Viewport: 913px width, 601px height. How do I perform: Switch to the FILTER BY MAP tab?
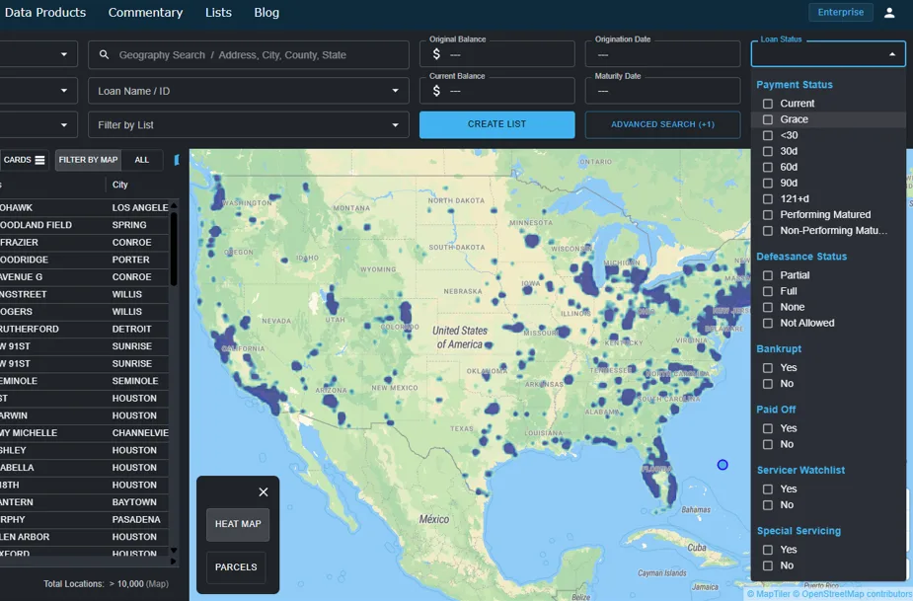87,159
